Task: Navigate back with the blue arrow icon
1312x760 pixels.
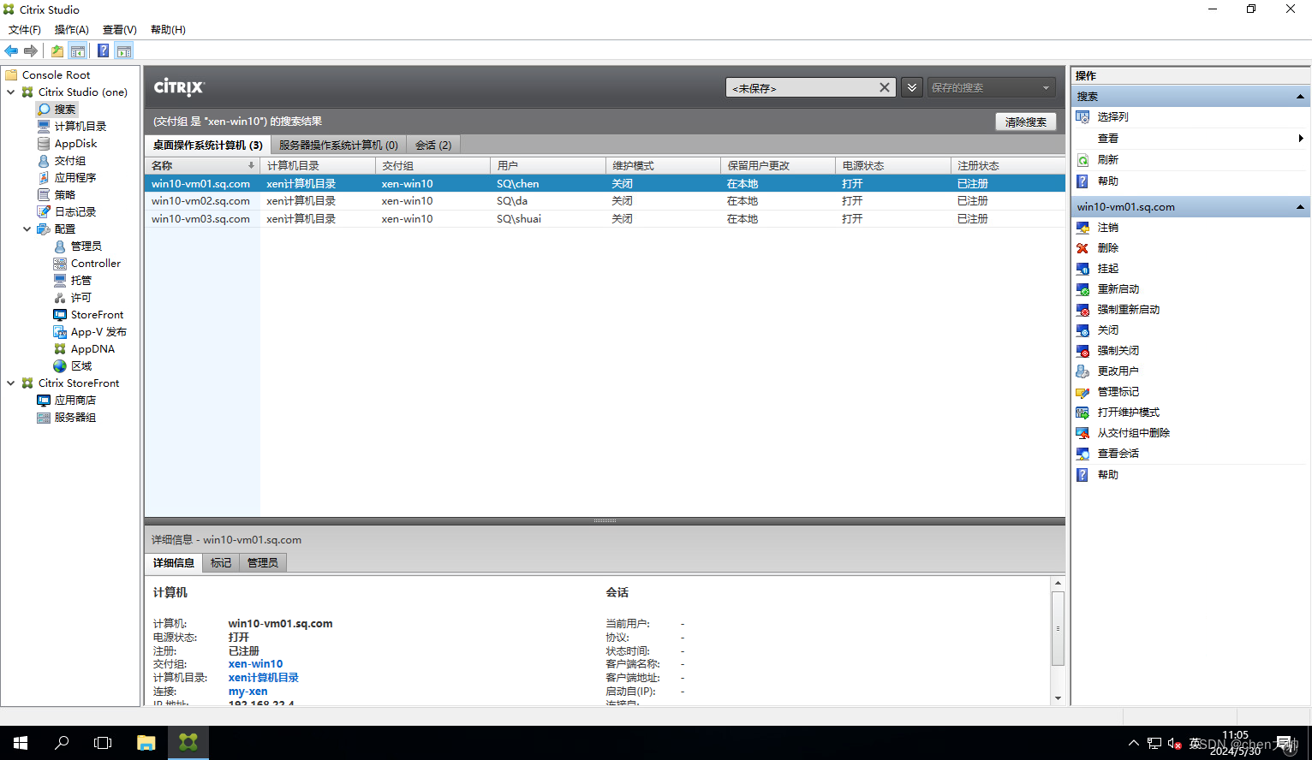Action: coord(11,50)
